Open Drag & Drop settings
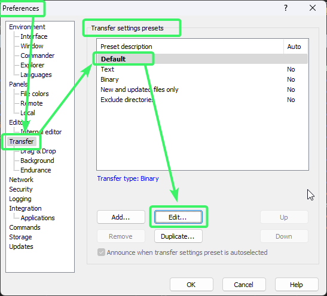Screen dimensions: 327x296 click(x=38, y=151)
